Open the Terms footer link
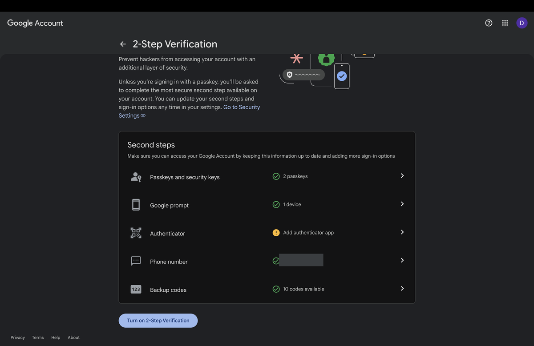 coord(38,338)
